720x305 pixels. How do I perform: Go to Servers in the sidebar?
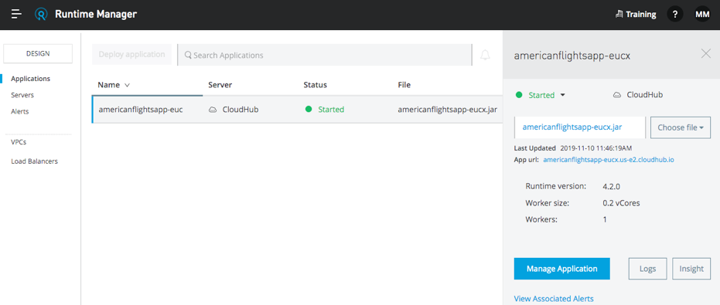(22, 95)
